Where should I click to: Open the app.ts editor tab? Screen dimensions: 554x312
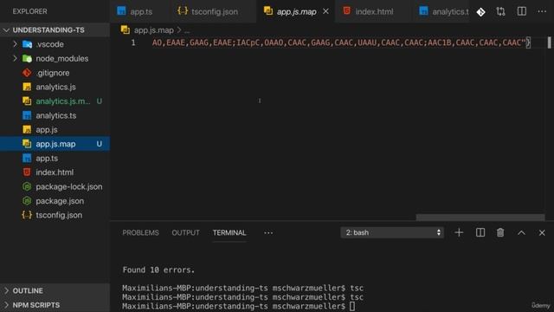click(x=140, y=11)
